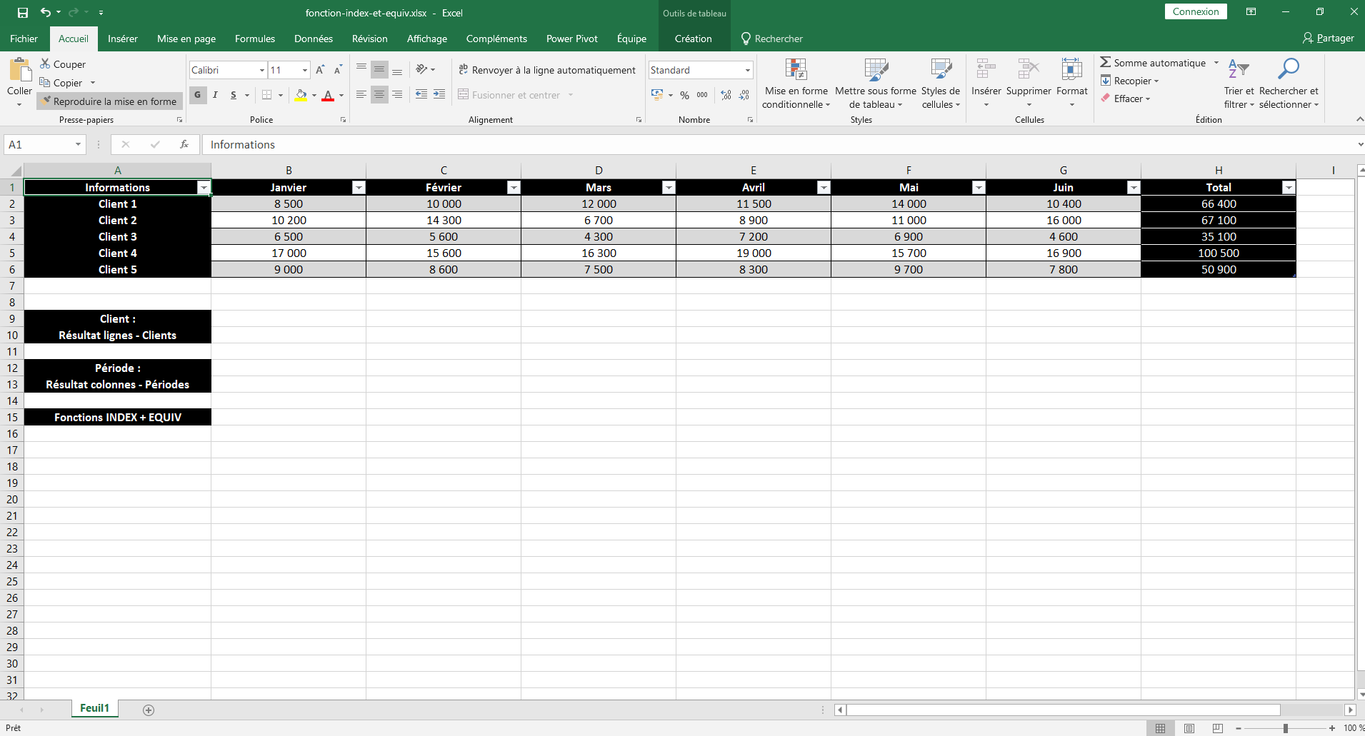Click the zoom slider handle

point(1285,728)
